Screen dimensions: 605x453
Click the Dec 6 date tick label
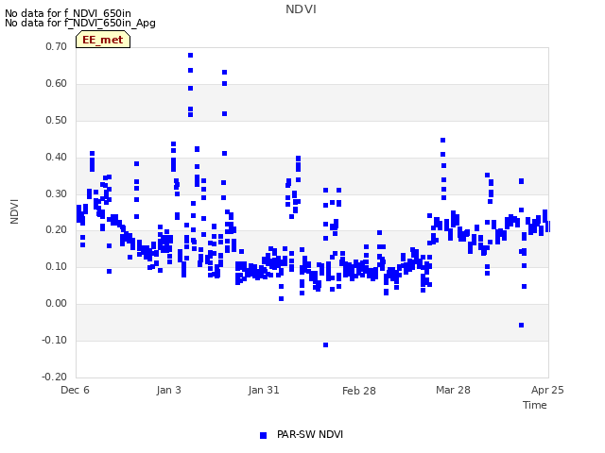pos(75,390)
